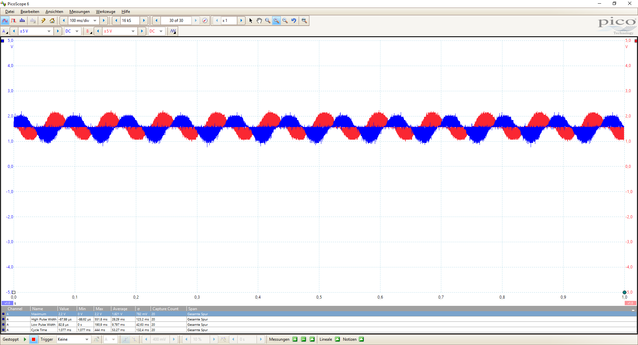638x345 pixels.
Task: Open Channel A ±5 V range dropdown
Action: coord(49,31)
